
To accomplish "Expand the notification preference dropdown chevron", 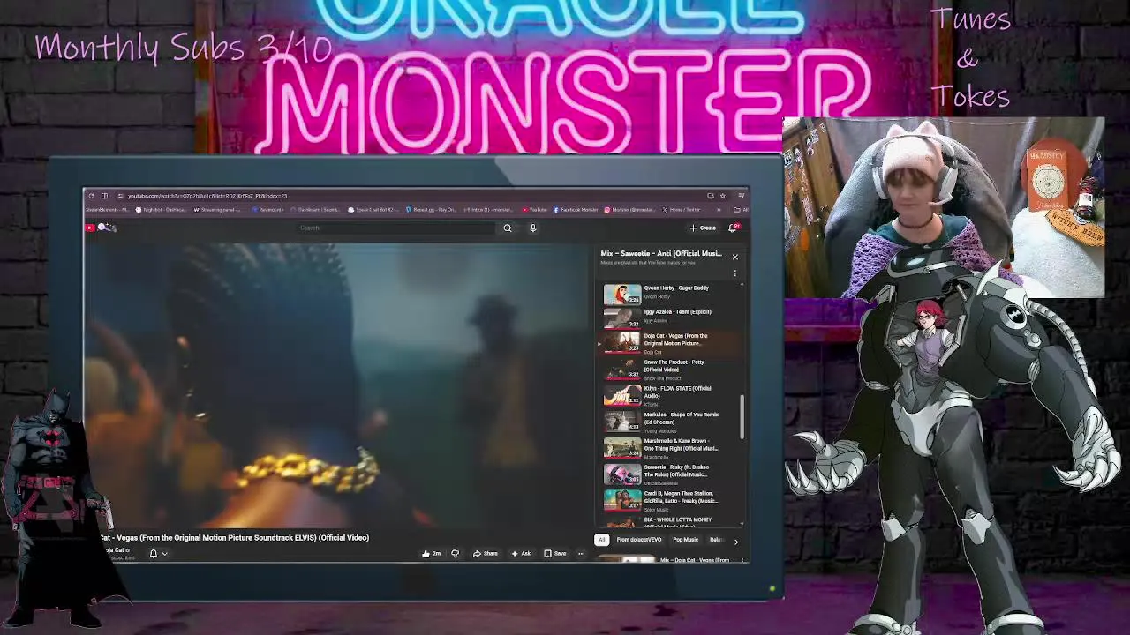I will 164,554.
